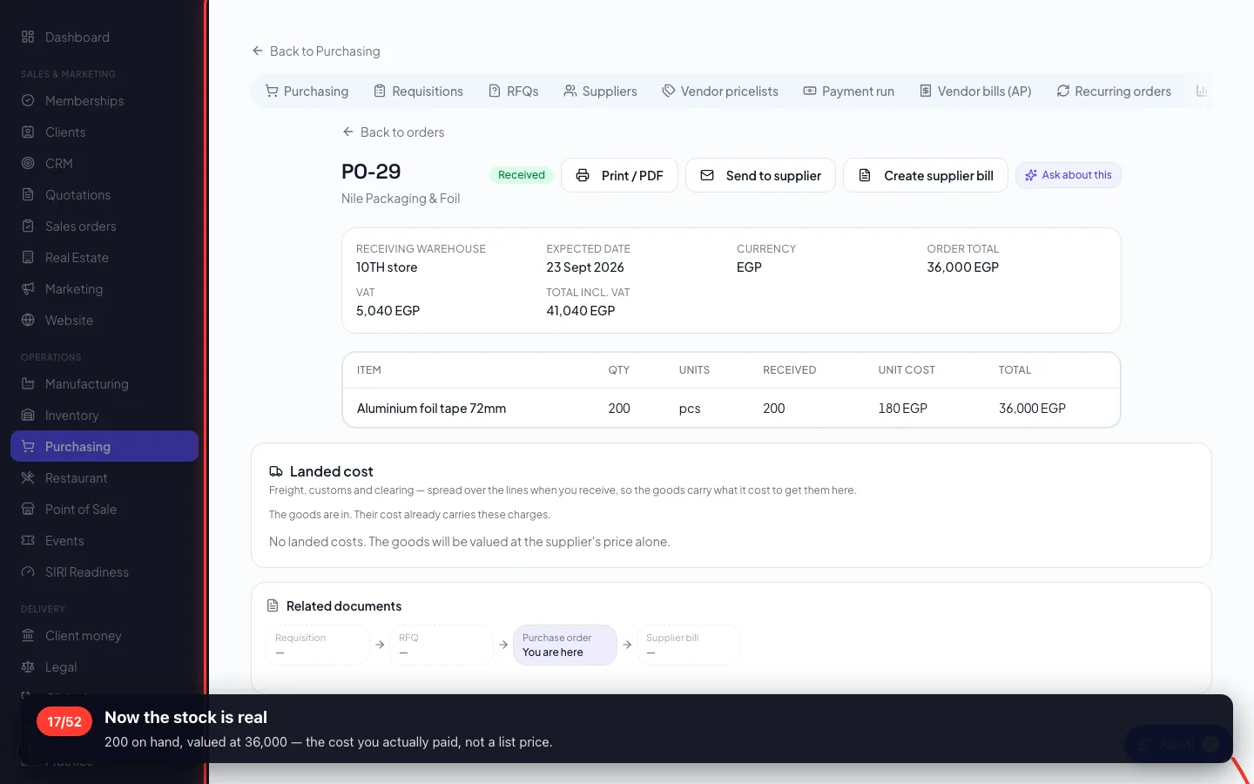Click the 'PO-29' order heading
1254x784 pixels.
(371, 172)
